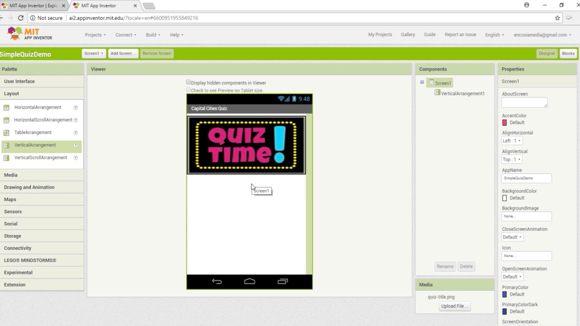Click the Remove Screen button

pyautogui.click(x=157, y=53)
